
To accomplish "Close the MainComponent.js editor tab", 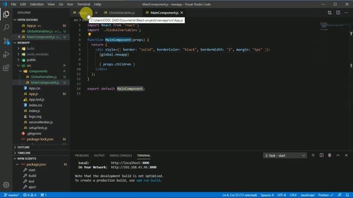I will (x=181, y=13).
